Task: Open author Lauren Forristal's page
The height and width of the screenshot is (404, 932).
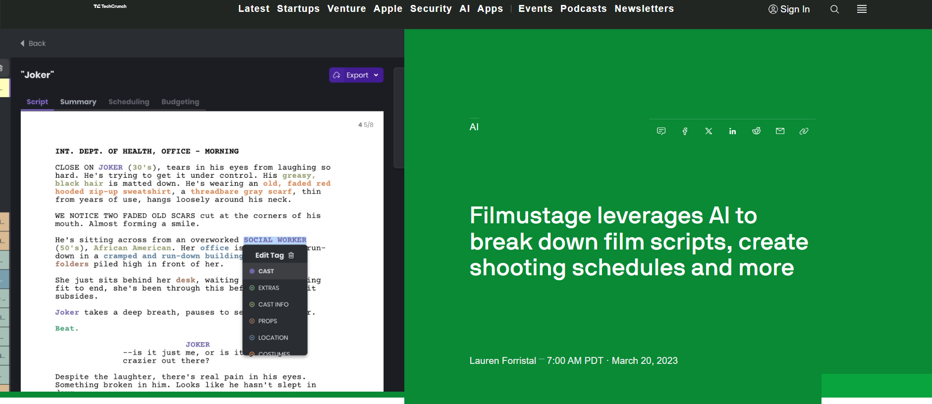Action: 502,361
